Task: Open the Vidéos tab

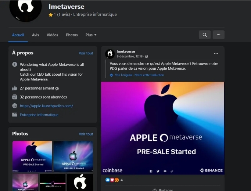Action: click(52, 35)
